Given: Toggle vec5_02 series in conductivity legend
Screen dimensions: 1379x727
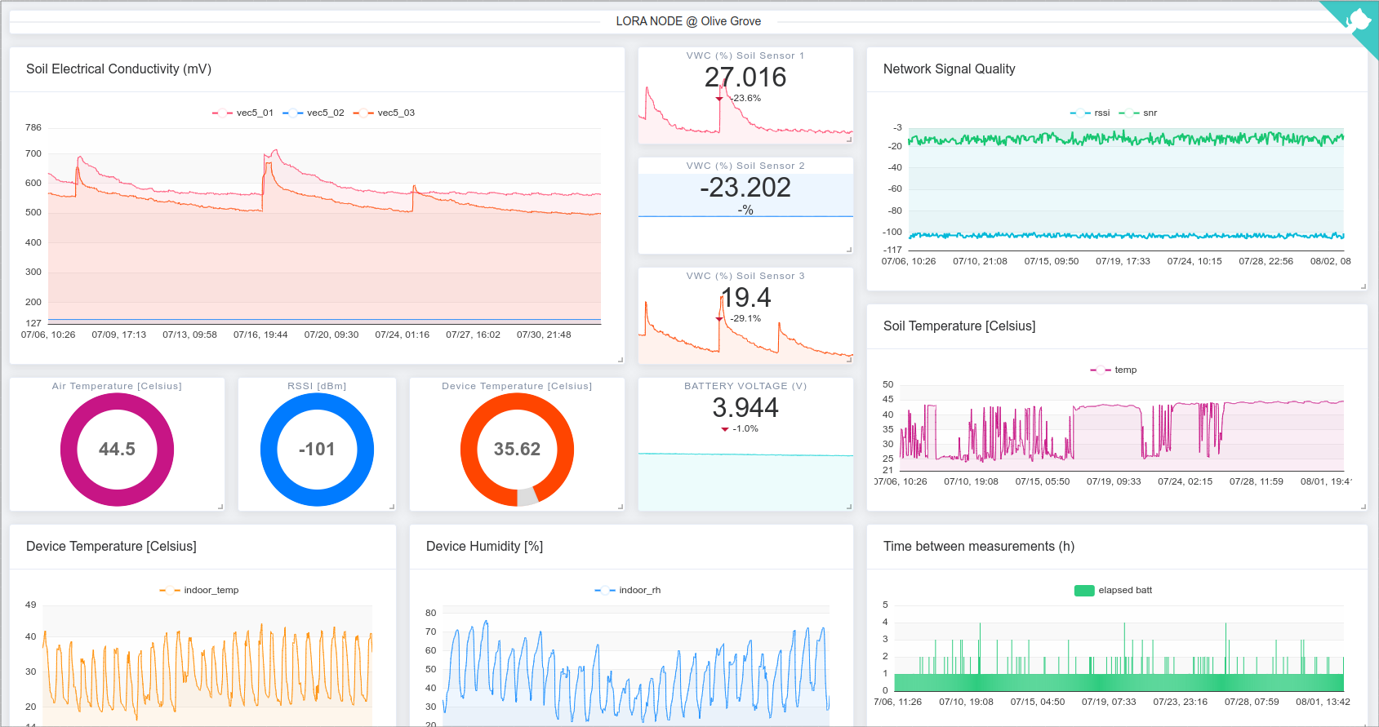Looking at the screenshot, I should pyautogui.click(x=314, y=113).
